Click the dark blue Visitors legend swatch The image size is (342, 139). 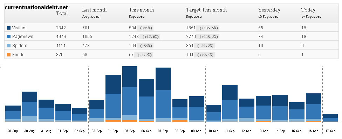tap(9, 28)
